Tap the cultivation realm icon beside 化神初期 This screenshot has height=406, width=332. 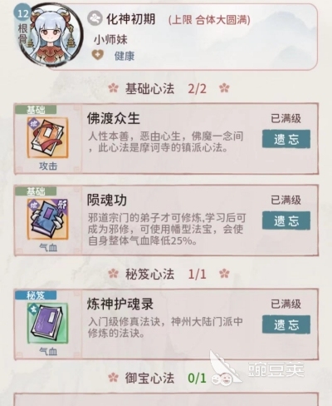coord(95,18)
